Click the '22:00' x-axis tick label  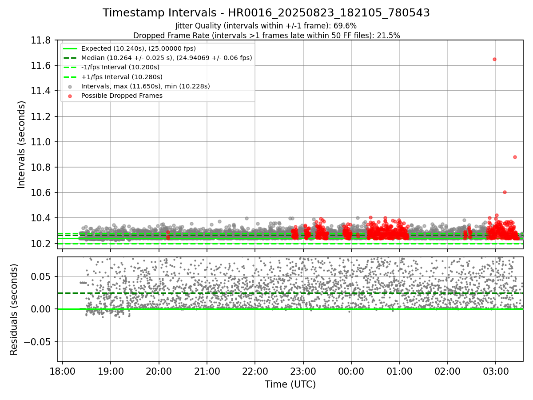pos(255,372)
